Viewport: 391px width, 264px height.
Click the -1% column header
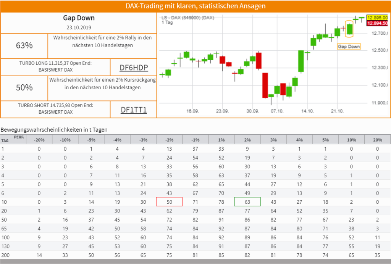click(x=195, y=140)
